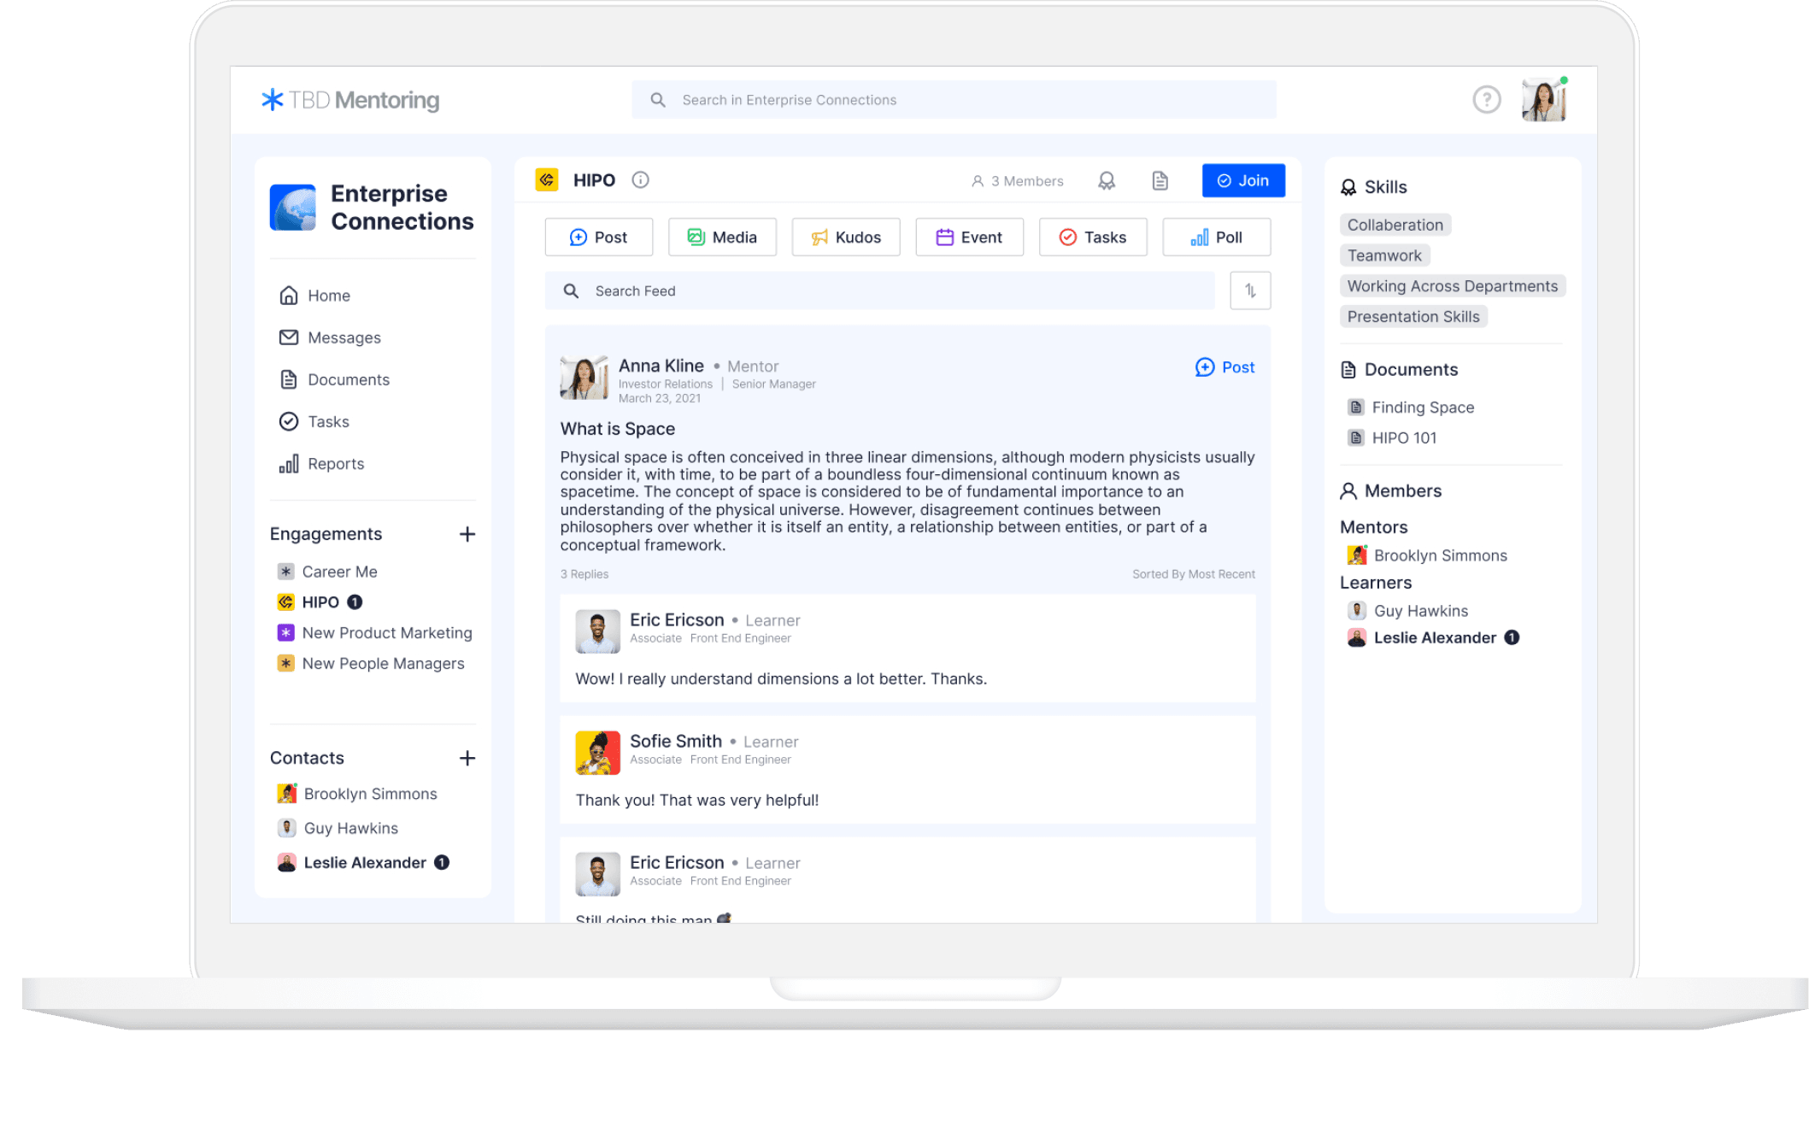This screenshot has height=1121, width=1809.
Task: Open Documents in sidebar
Action: point(334,379)
